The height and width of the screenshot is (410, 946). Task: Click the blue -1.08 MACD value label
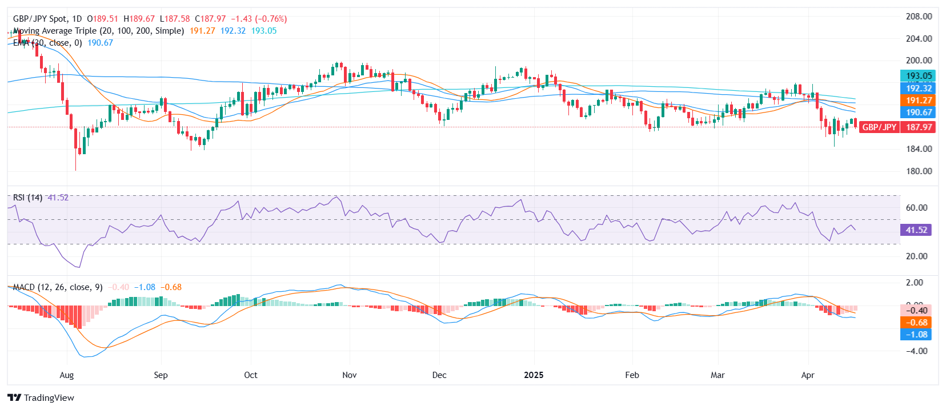(x=916, y=335)
